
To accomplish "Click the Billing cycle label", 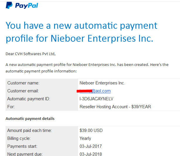I will [19, 138].
